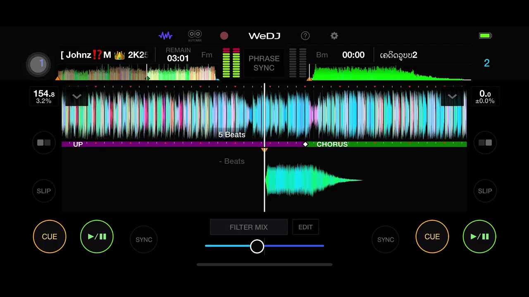Viewport: 529px width, 297px height.
Task: Open the help question mark
Action: pyautogui.click(x=305, y=36)
